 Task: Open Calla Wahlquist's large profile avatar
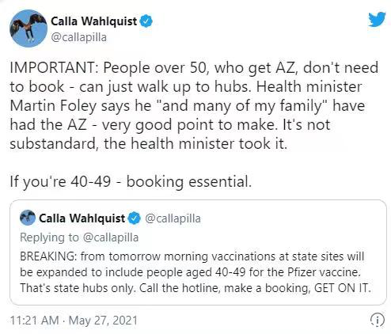[x=28, y=28]
